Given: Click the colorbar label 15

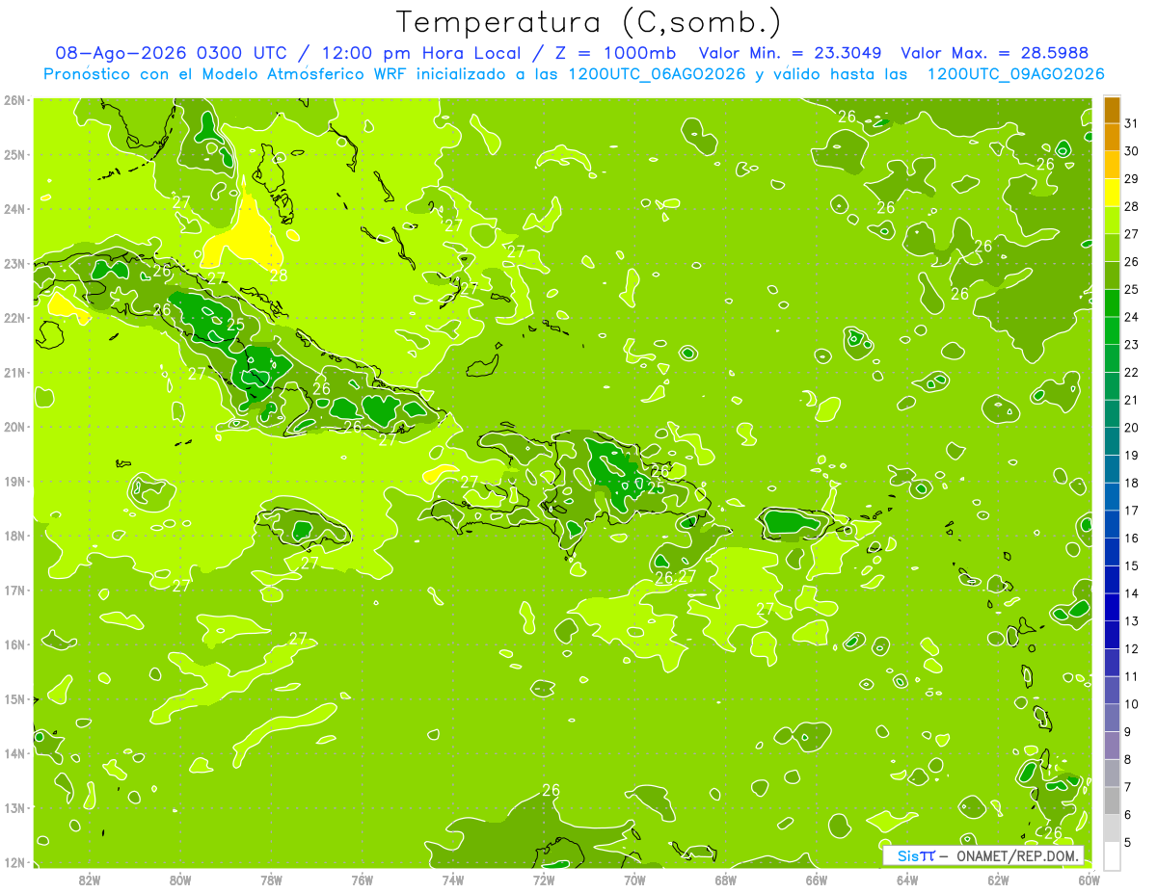Looking at the screenshot, I should click(1132, 565).
